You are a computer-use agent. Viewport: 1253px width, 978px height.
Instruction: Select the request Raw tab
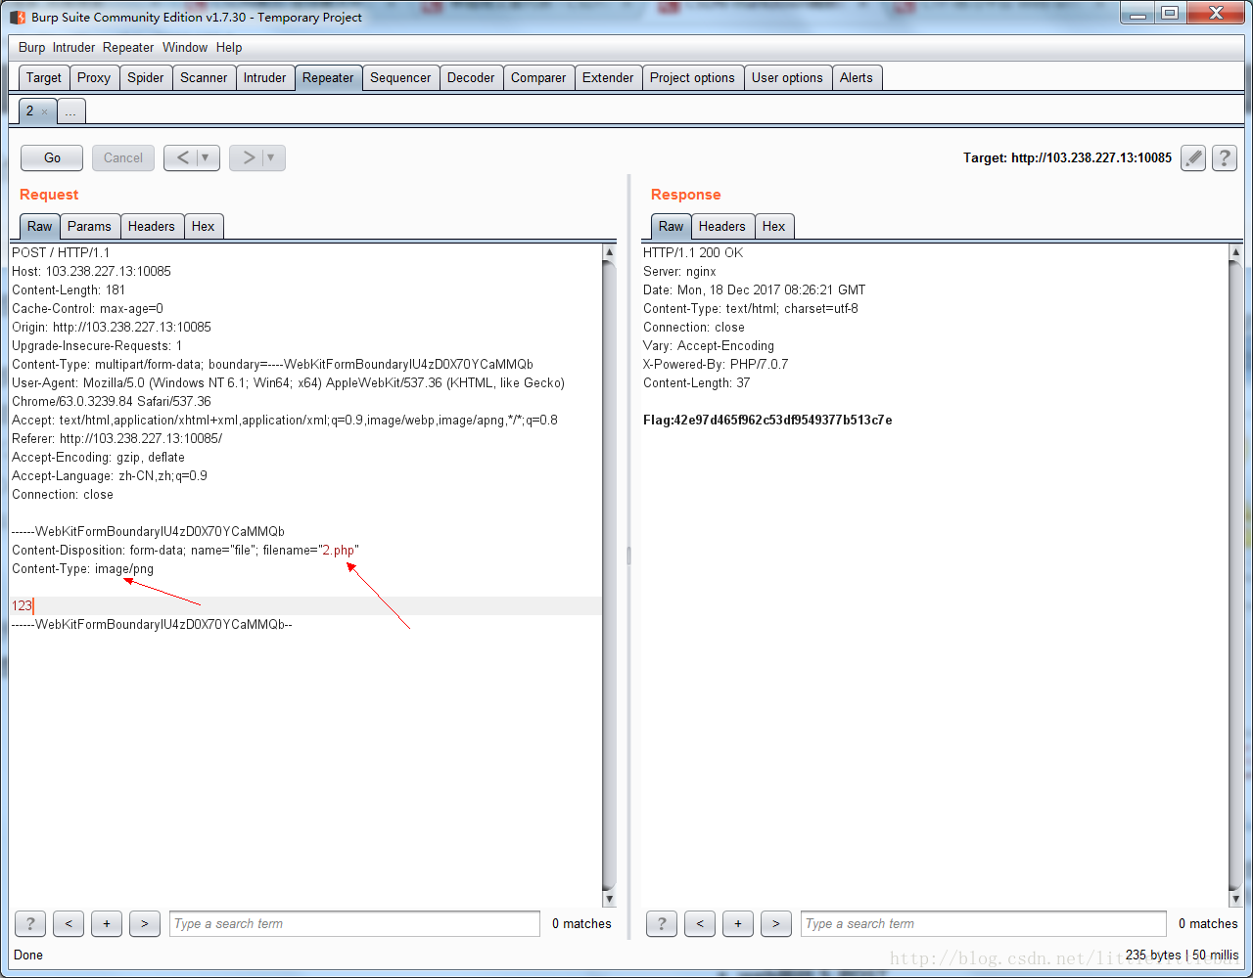click(x=39, y=226)
